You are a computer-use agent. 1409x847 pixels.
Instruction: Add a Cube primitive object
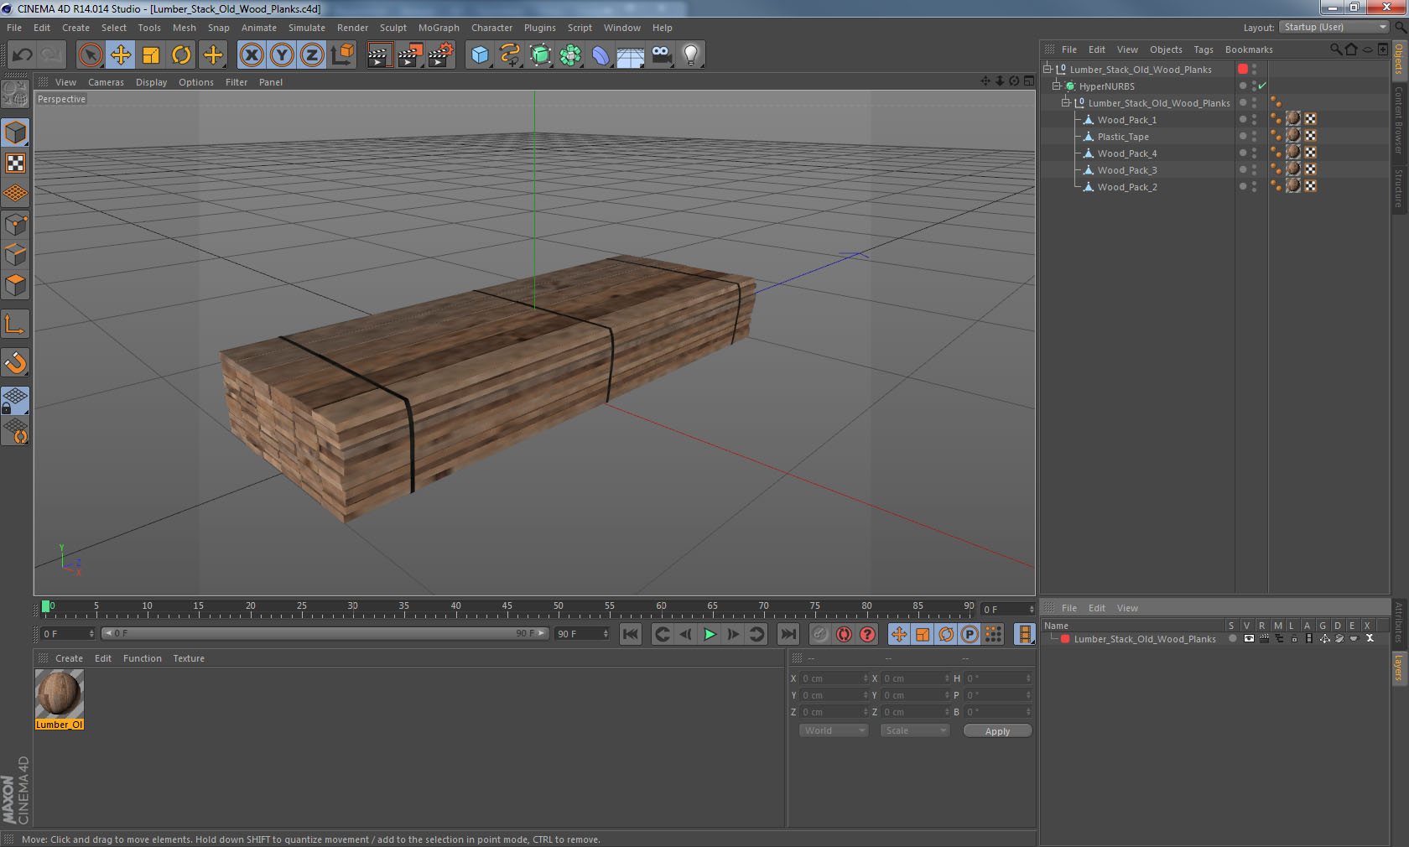pyautogui.click(x=479, y=55)
